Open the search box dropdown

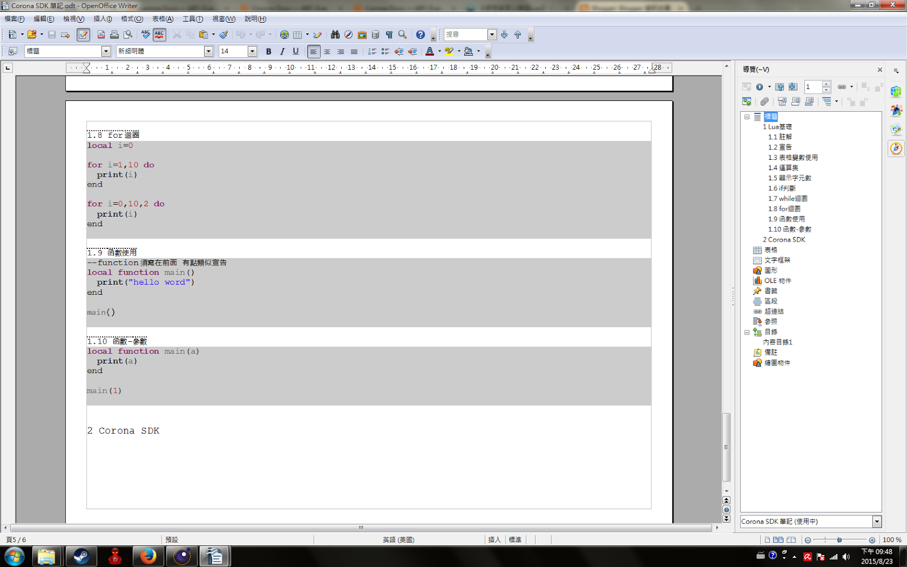[492, 35]
